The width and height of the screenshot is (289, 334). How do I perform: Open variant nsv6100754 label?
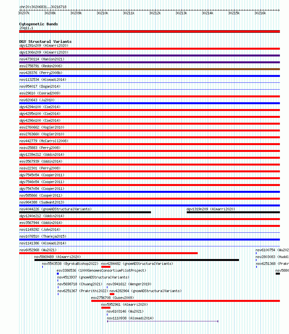[x=272, y=250]
